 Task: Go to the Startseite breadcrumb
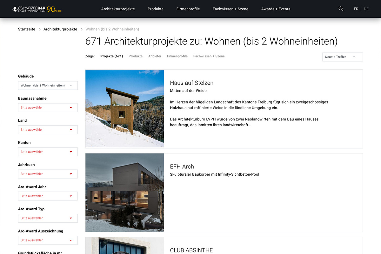27,29
